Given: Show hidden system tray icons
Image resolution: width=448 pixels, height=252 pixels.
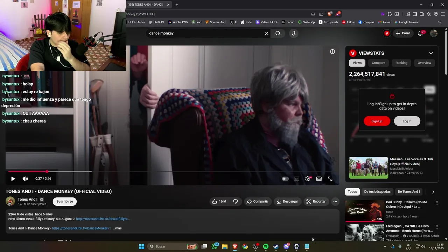Looking at the screenshot, I should (x=385, y=246).
